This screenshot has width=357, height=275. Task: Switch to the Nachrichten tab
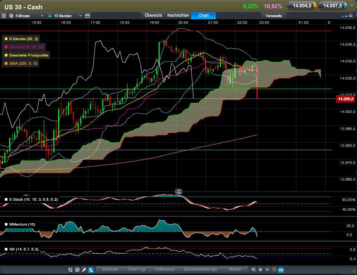pyautogui.click(x=178, y=15)
